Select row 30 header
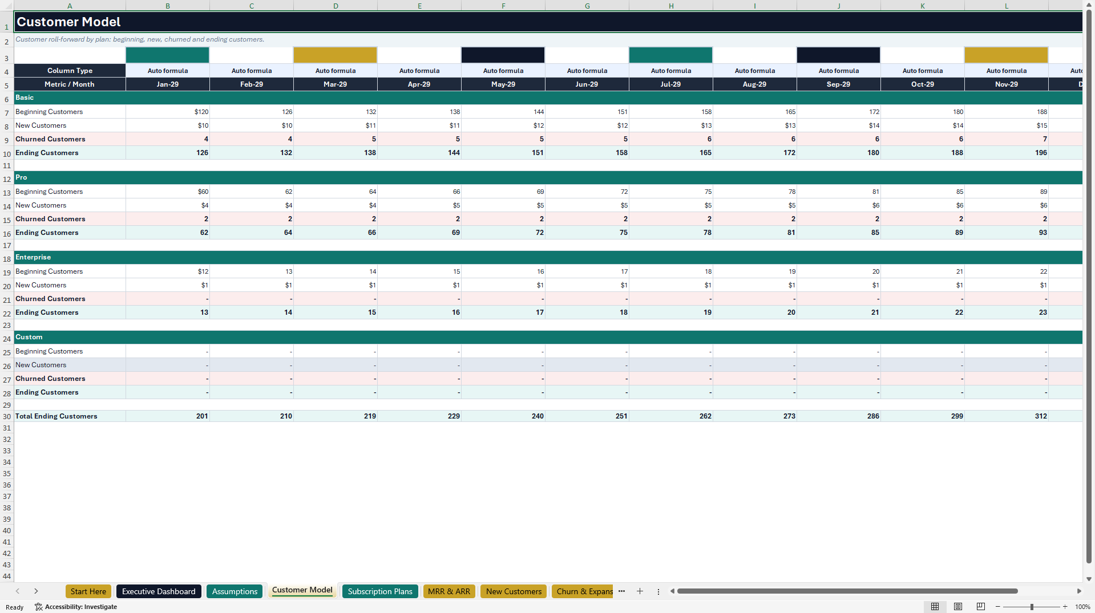The width and height of the screenshot is (1095, 613). (x=7, y=417)
